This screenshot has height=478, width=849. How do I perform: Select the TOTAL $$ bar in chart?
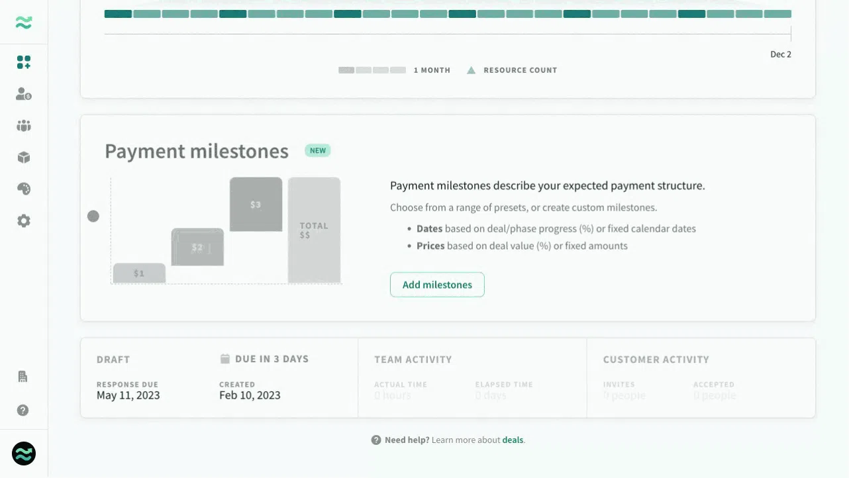[314, 230]
